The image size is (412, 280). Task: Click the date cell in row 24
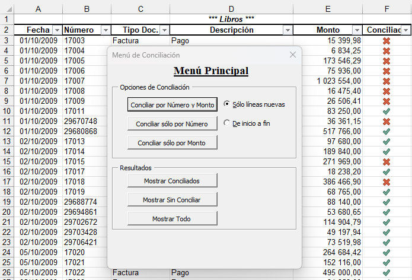39,252
